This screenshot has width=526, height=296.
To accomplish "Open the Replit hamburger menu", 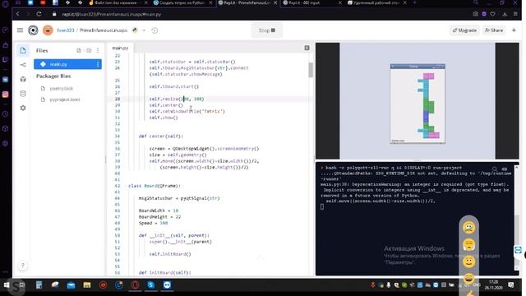I will pyautogui.click(x=20, y=30).
